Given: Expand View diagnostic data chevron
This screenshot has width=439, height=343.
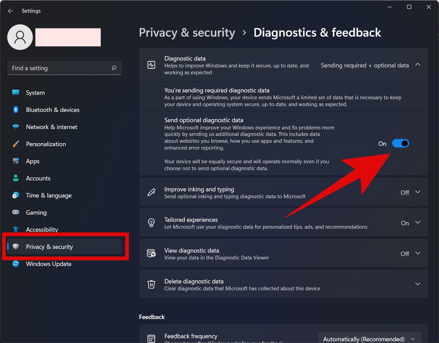Looking at the screenshot, I should (418, 253).
